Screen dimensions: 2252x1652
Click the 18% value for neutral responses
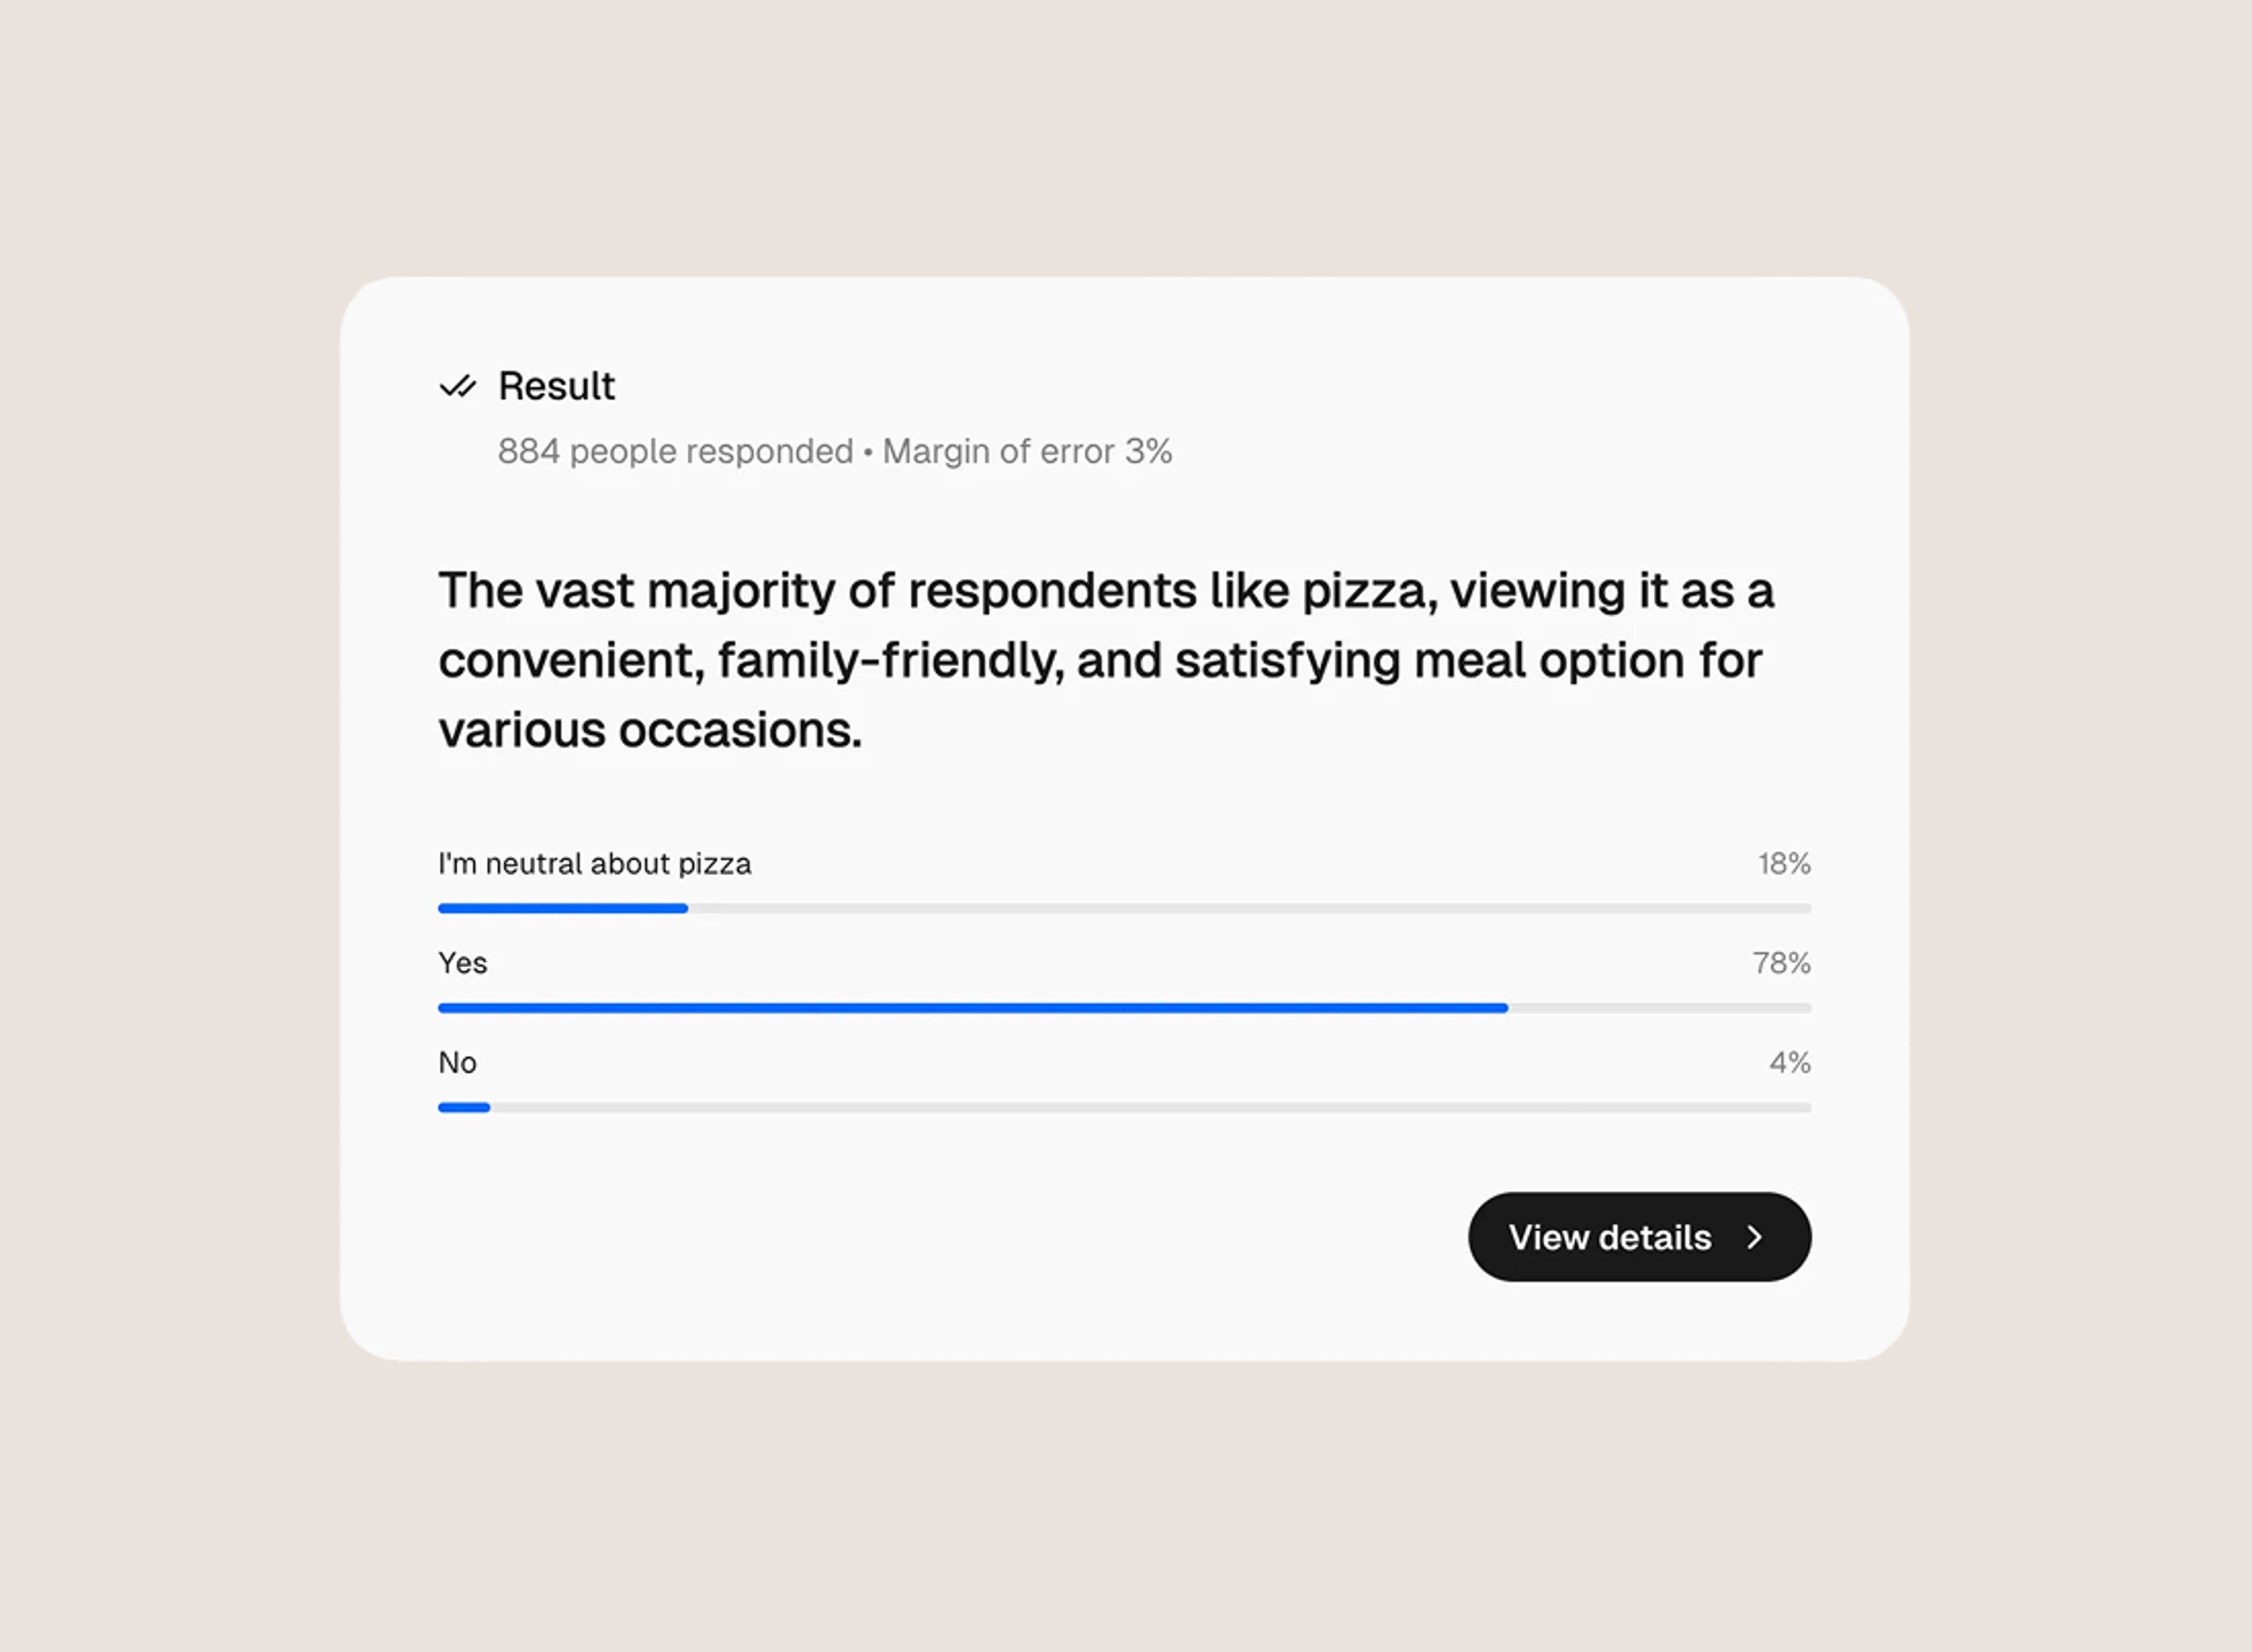1784,864
